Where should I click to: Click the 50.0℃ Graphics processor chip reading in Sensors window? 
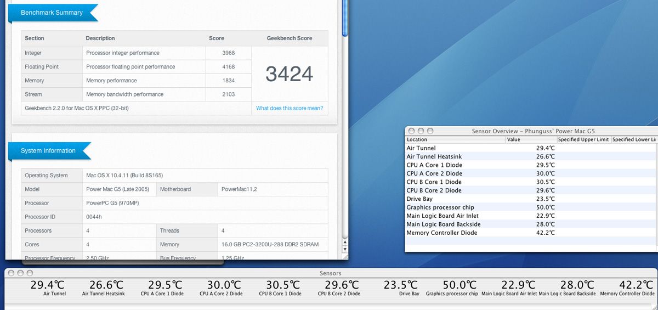pos(460,285)
